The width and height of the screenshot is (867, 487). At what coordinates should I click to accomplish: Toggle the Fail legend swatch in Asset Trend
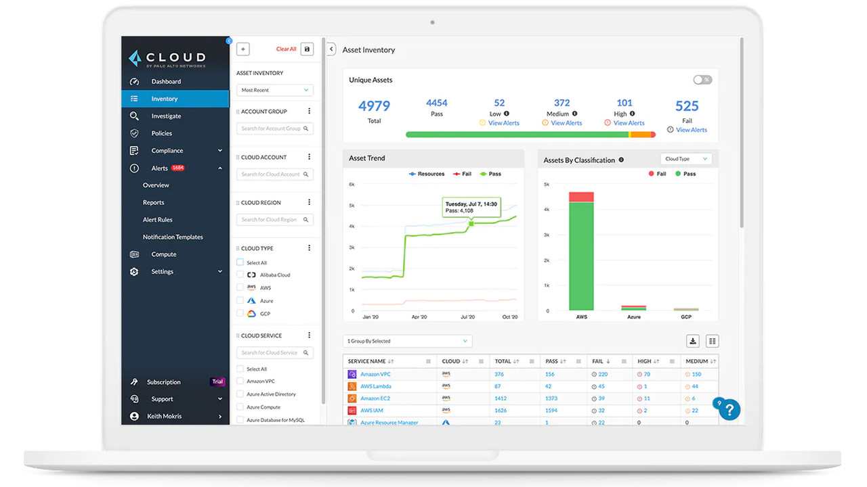457,174
